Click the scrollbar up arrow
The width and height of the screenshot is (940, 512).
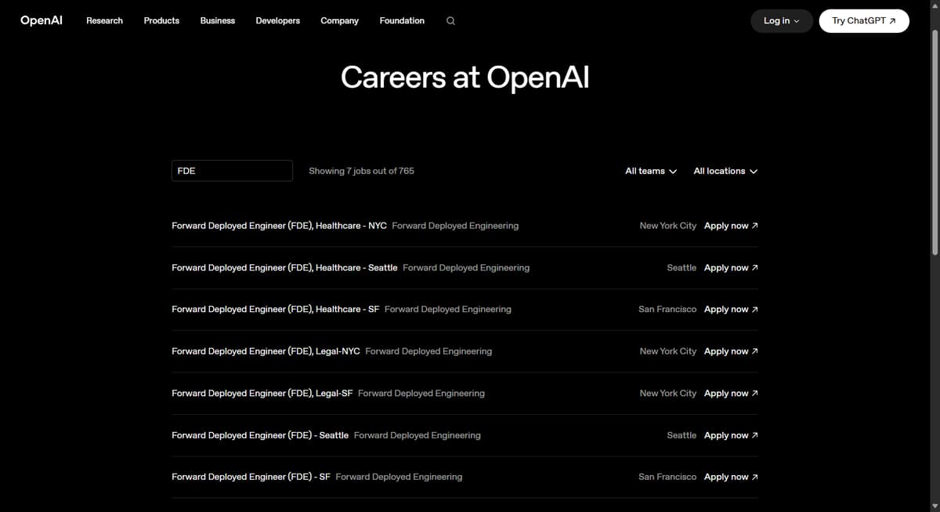click(934, 4)
